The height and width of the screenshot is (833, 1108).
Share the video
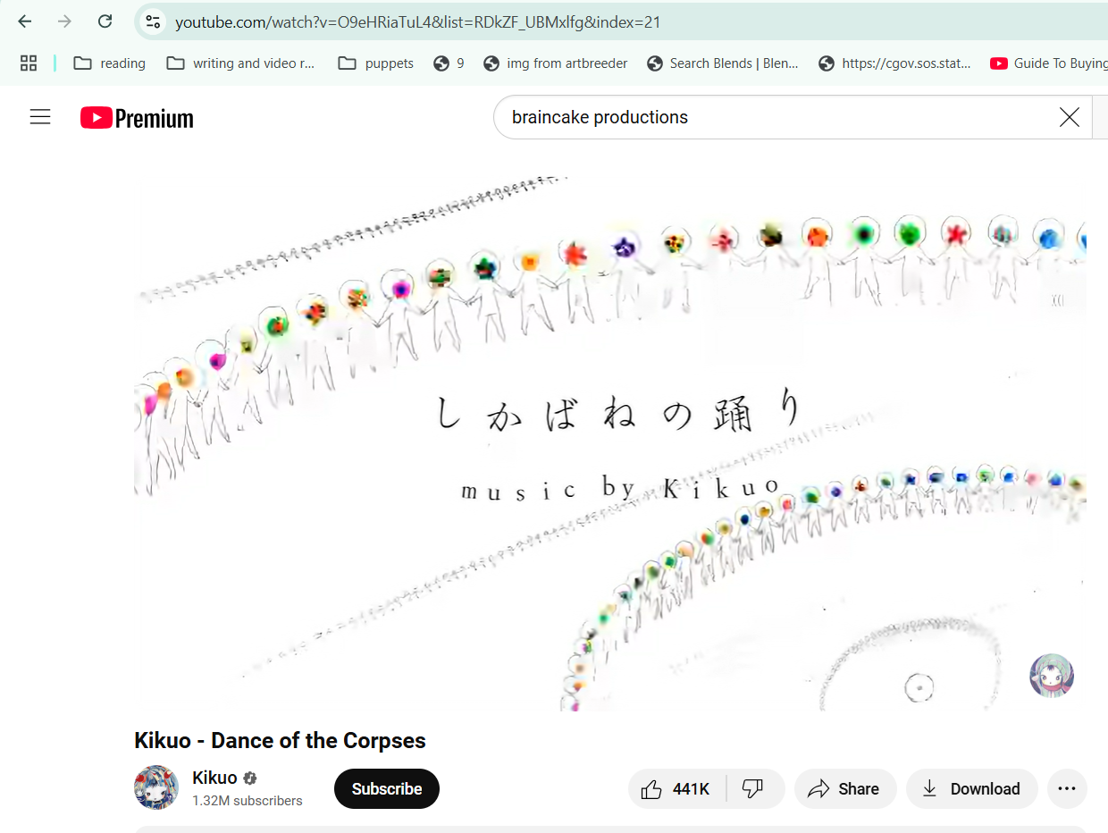[x=844, y=788]
